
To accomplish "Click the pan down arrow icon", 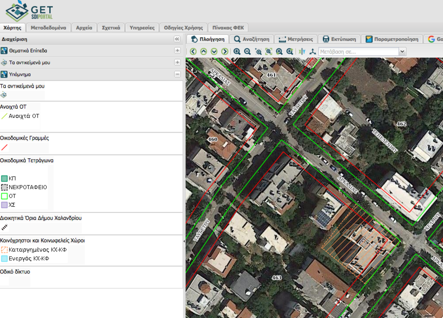I will point(214,51).
